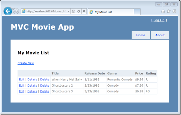Click the browser forward arrow button

[x=16, y=11]
